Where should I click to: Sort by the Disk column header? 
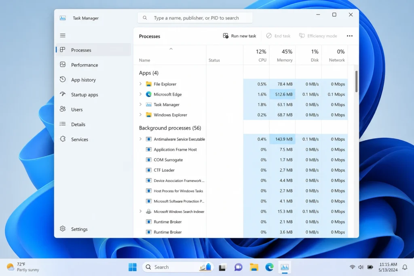tap(308, 55)
